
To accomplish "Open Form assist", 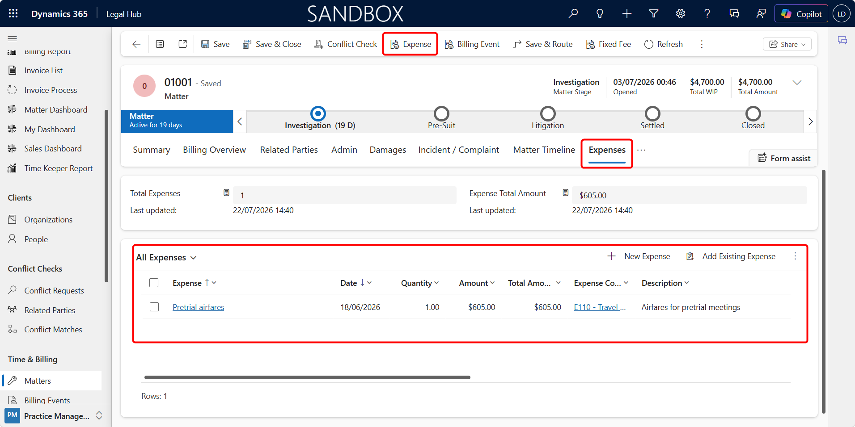I will (784, 159).
